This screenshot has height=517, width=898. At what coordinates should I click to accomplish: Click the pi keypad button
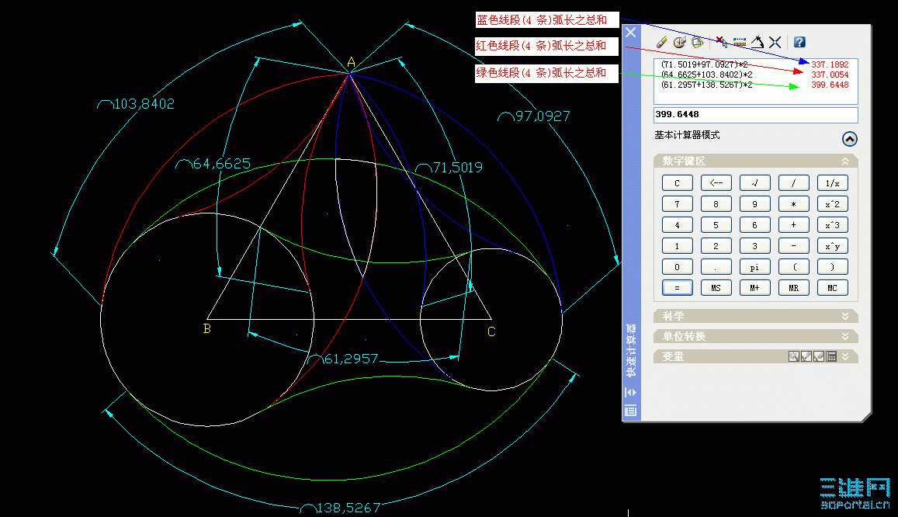(x=755, y=267)
